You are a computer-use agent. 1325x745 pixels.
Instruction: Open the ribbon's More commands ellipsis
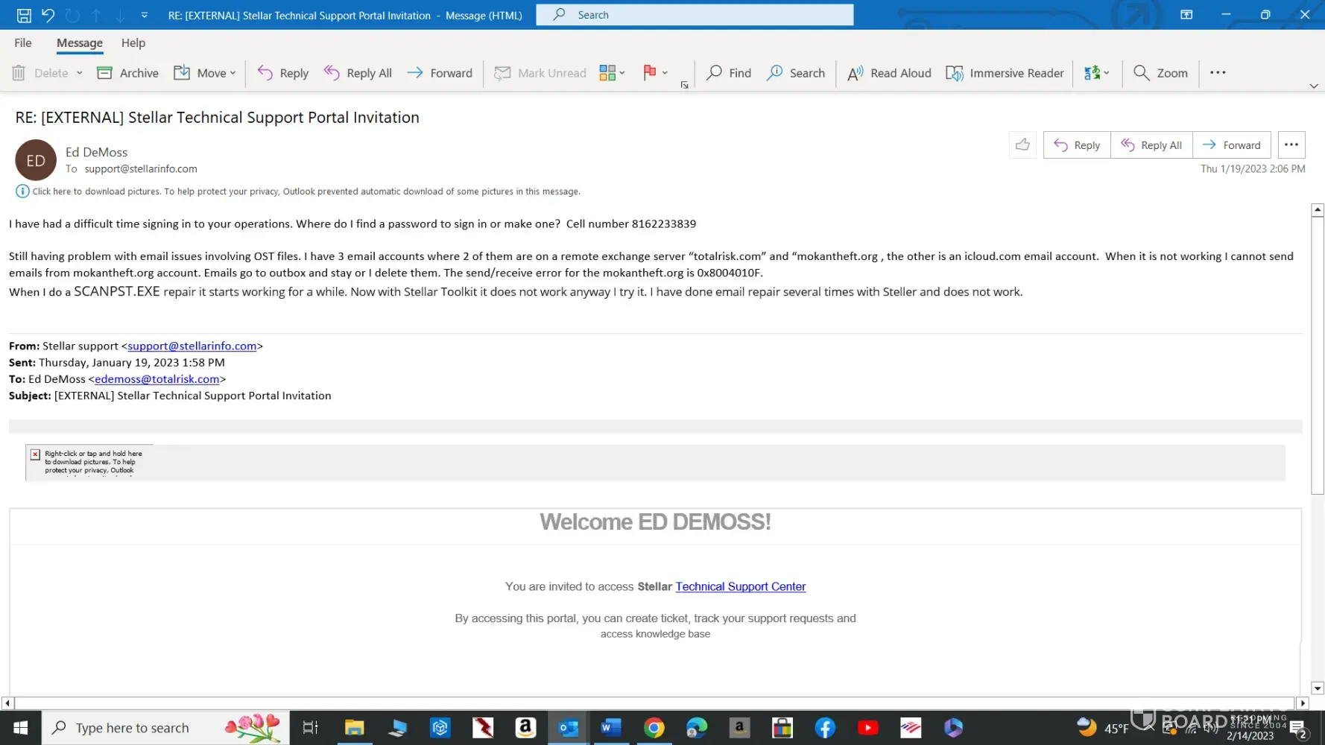coord(1218,73)
